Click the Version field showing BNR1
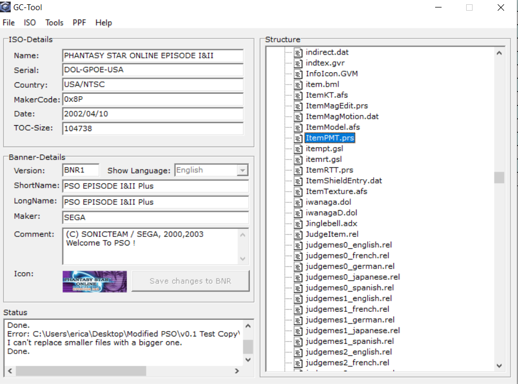This screenshot has width=518, height=384. pyautogui.click(x=81, y=170)
